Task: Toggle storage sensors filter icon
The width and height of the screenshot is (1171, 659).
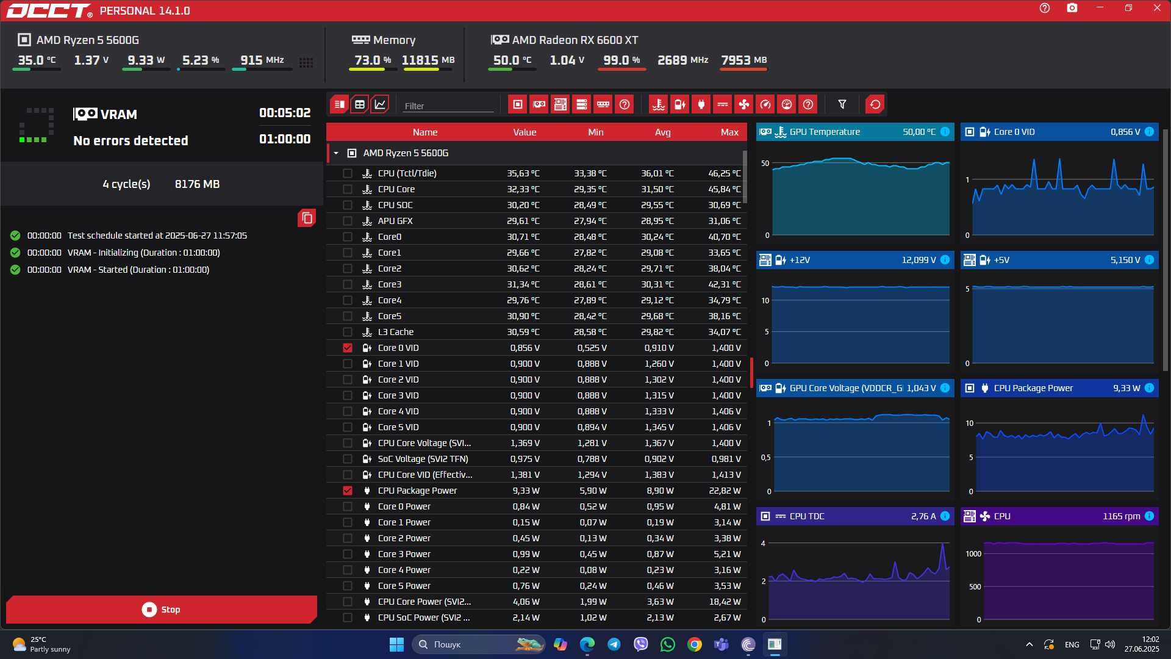Action: pyautogui.click(x=582, y=104)
